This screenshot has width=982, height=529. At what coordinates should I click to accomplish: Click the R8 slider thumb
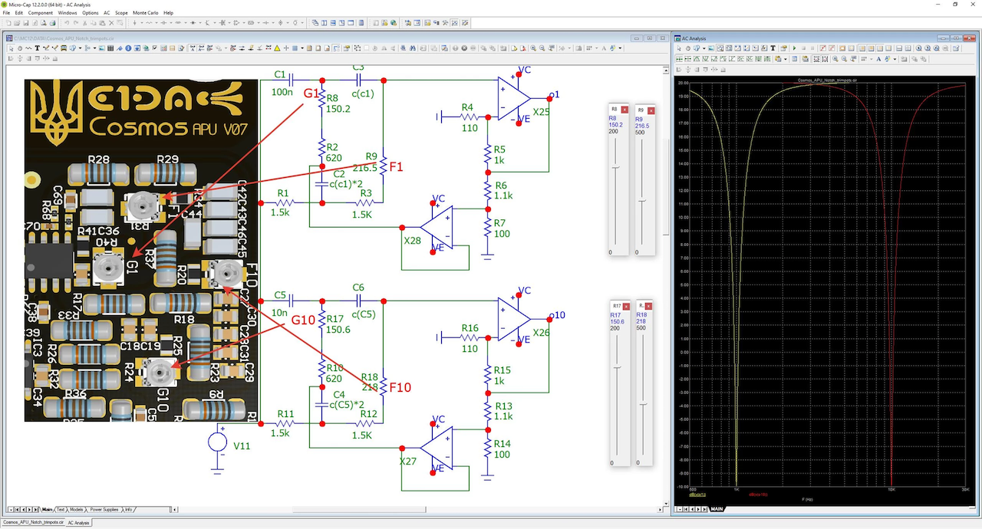click(x=616, y=167)
